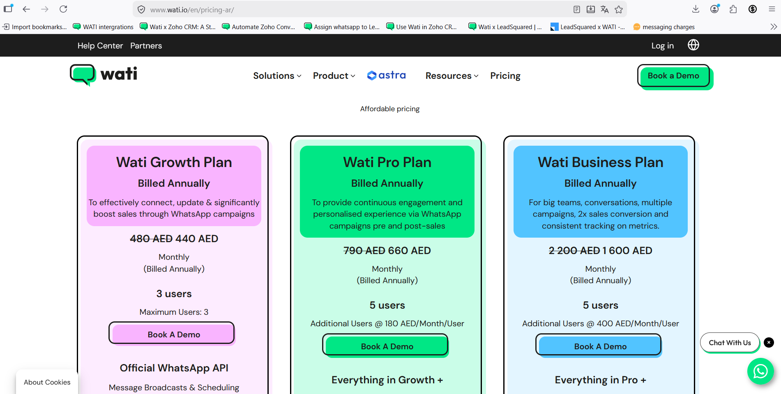
Task: Click the dollar sign extension icon
Action: [x=753, y=9]
